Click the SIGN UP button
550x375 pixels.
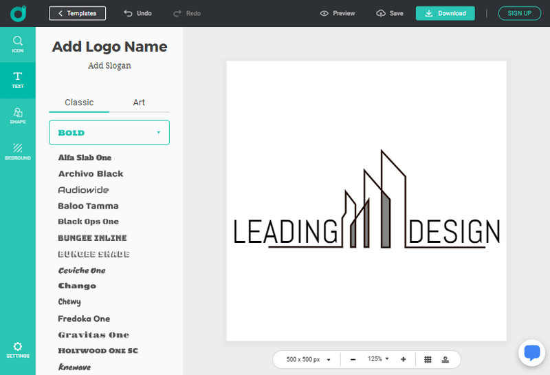519,13
